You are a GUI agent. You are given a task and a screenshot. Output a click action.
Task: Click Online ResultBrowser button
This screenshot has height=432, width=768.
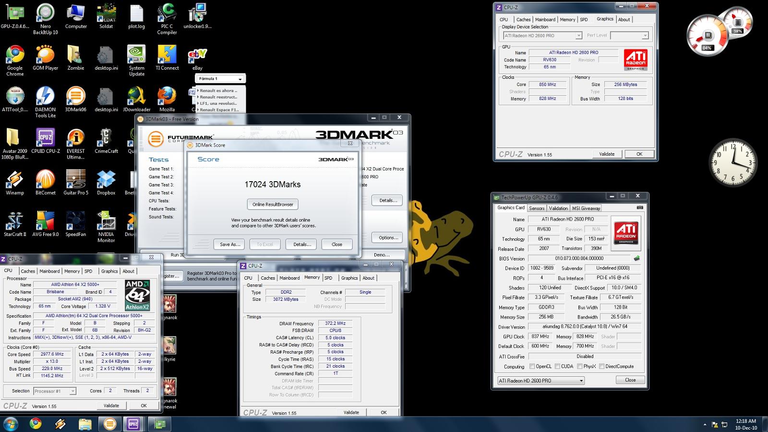pos(273,204)
